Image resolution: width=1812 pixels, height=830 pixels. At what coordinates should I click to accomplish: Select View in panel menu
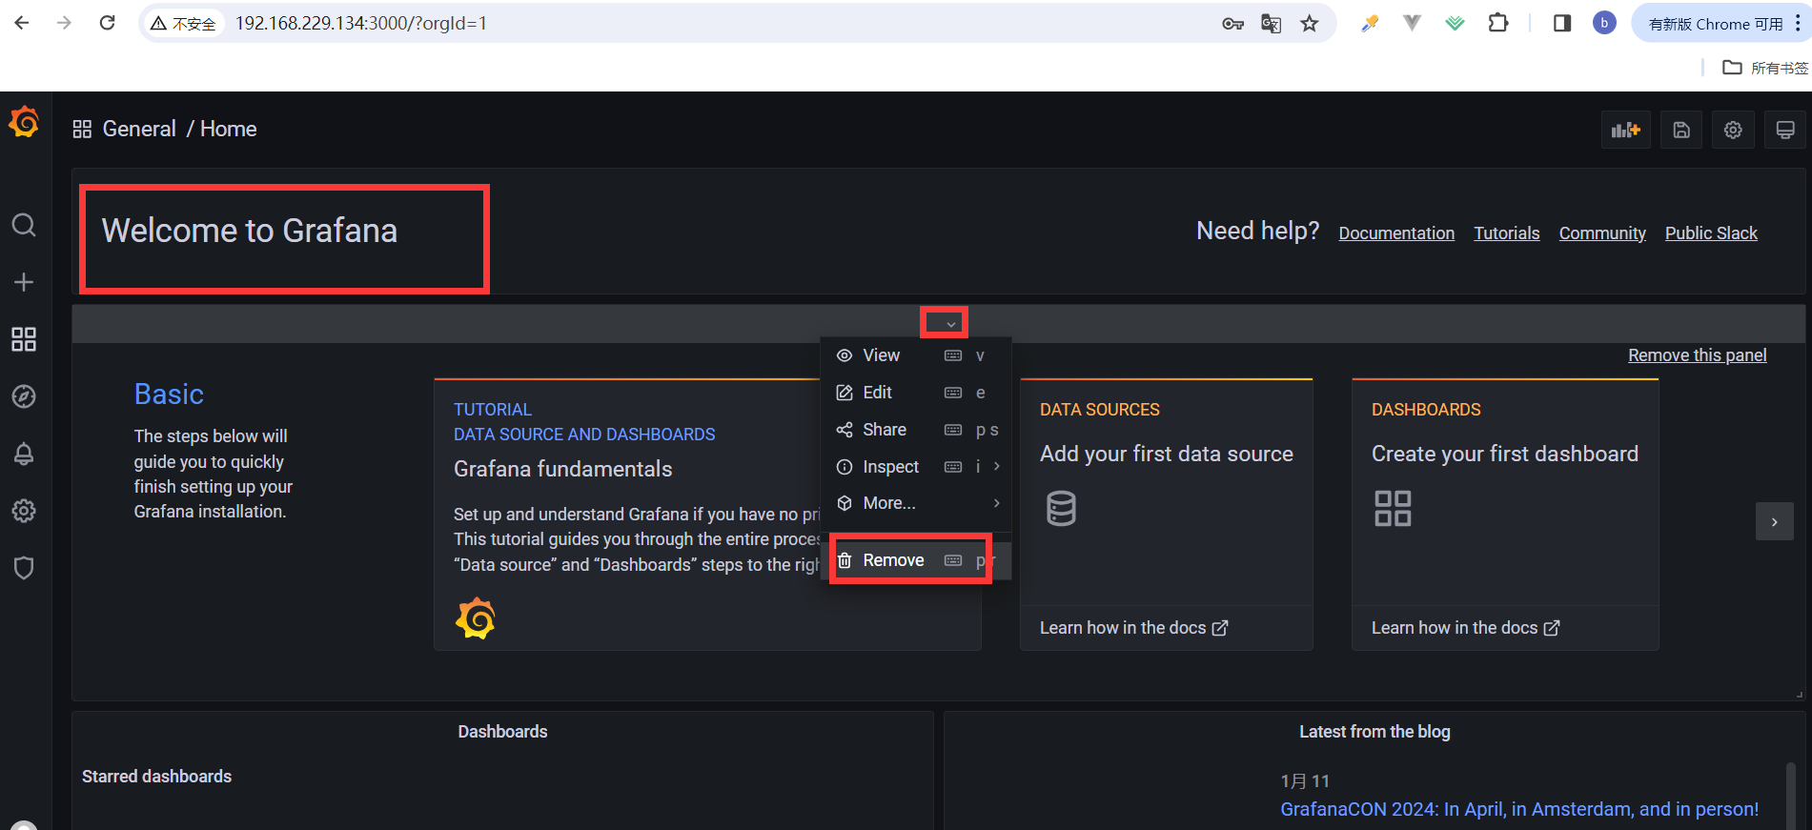coord(915,355)
